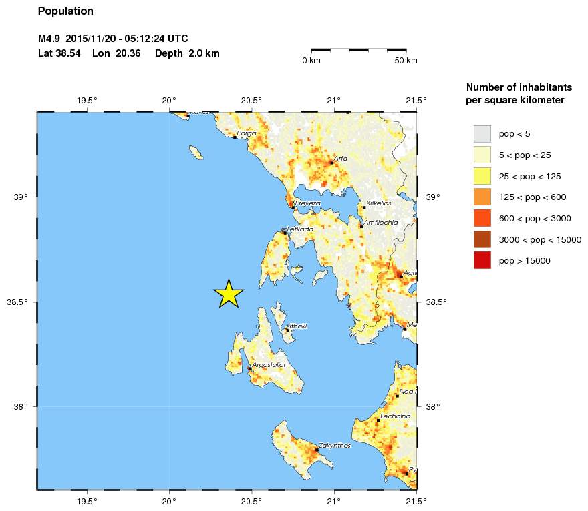Viewport: 588px width, 511px height.
Task: Click the Arta city marker
Action: (x=331, y=163)
